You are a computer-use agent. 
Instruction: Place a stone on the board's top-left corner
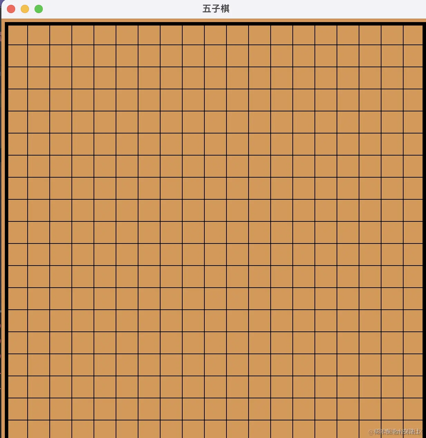(x=7, y=24)
